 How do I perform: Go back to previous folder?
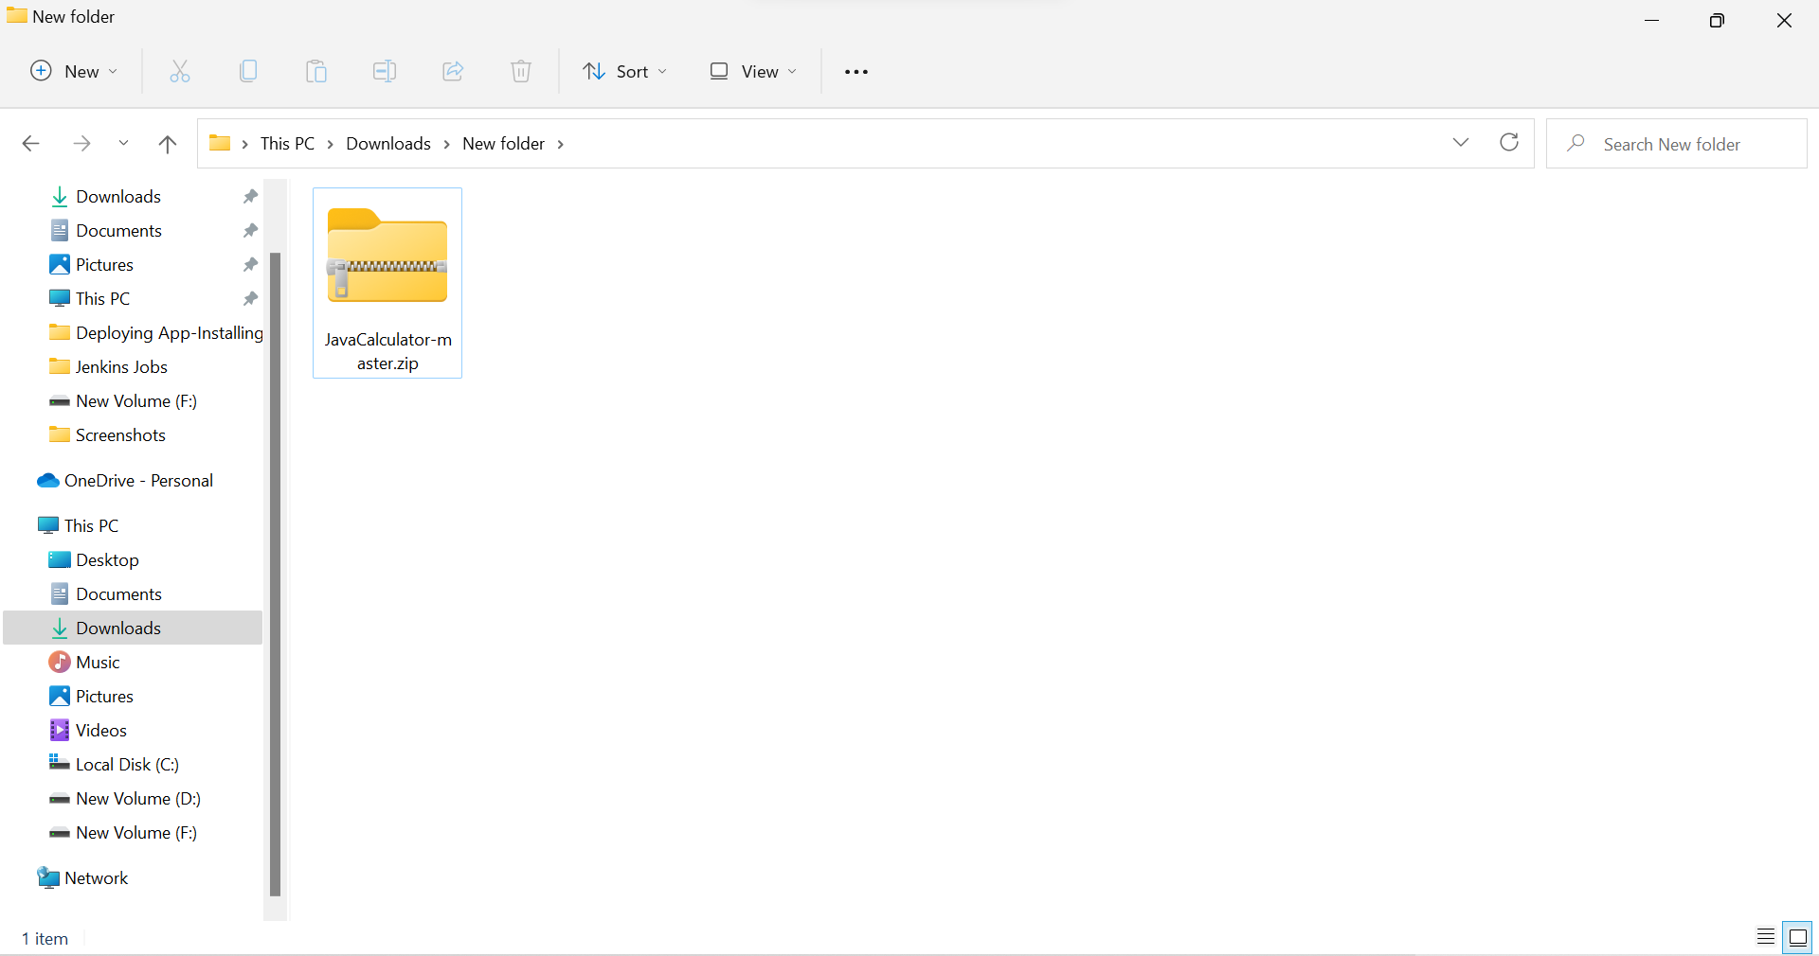pos(31,144)
